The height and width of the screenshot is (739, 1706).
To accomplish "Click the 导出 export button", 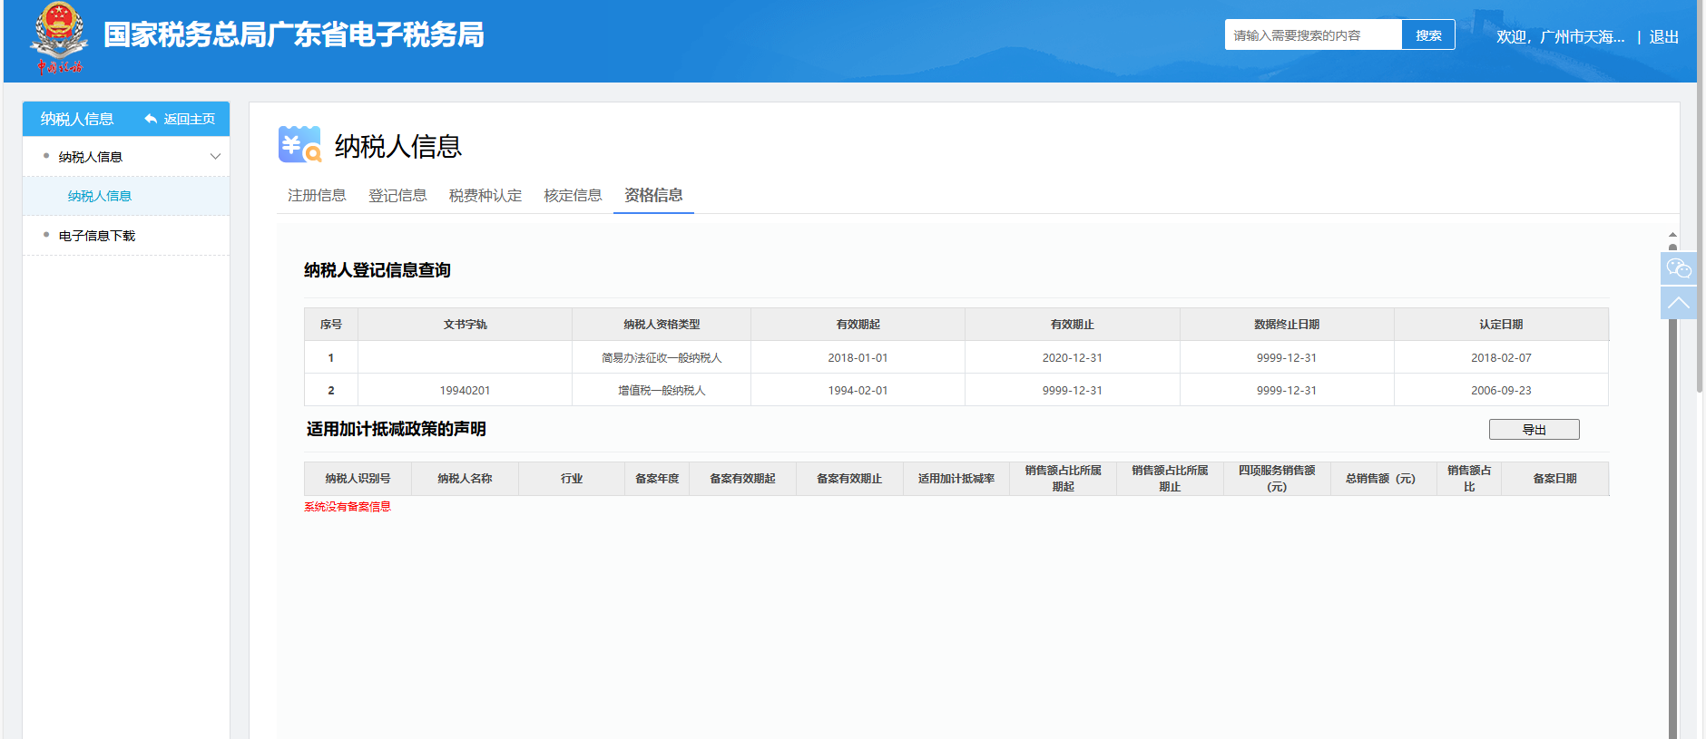I will click(1534, 430).
